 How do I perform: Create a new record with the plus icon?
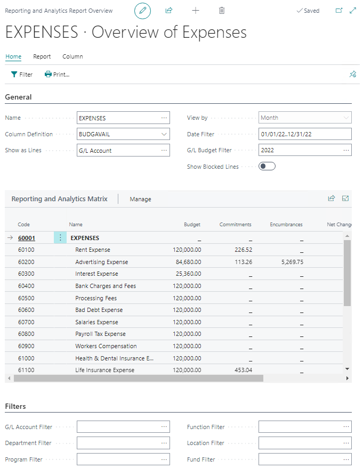pos(195,10)
